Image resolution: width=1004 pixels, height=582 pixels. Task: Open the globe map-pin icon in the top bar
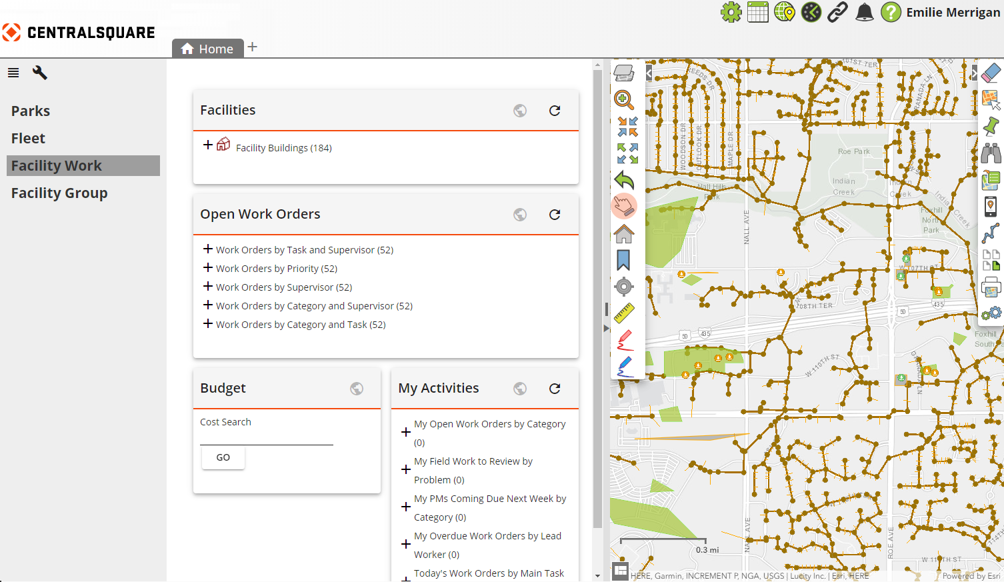click(x=785, y=12)
